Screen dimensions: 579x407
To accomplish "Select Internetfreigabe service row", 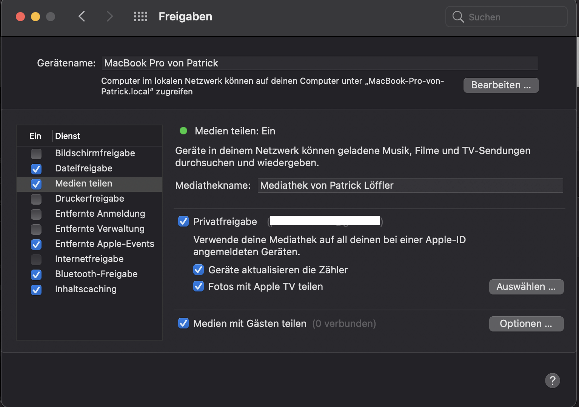I will point(89,259).
